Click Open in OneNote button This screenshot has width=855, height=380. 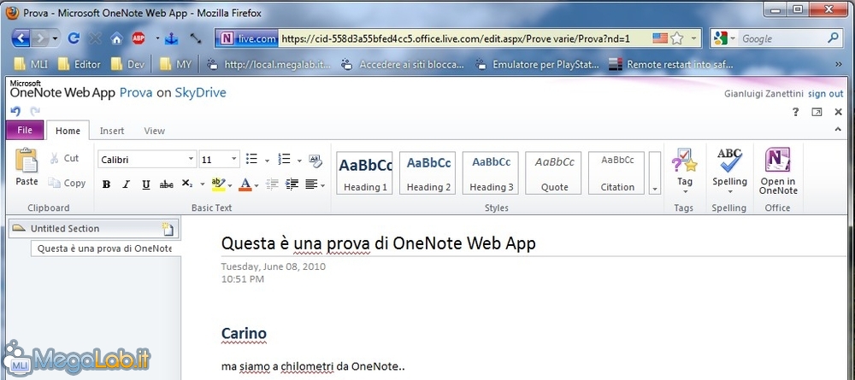[x=777, y=171]
